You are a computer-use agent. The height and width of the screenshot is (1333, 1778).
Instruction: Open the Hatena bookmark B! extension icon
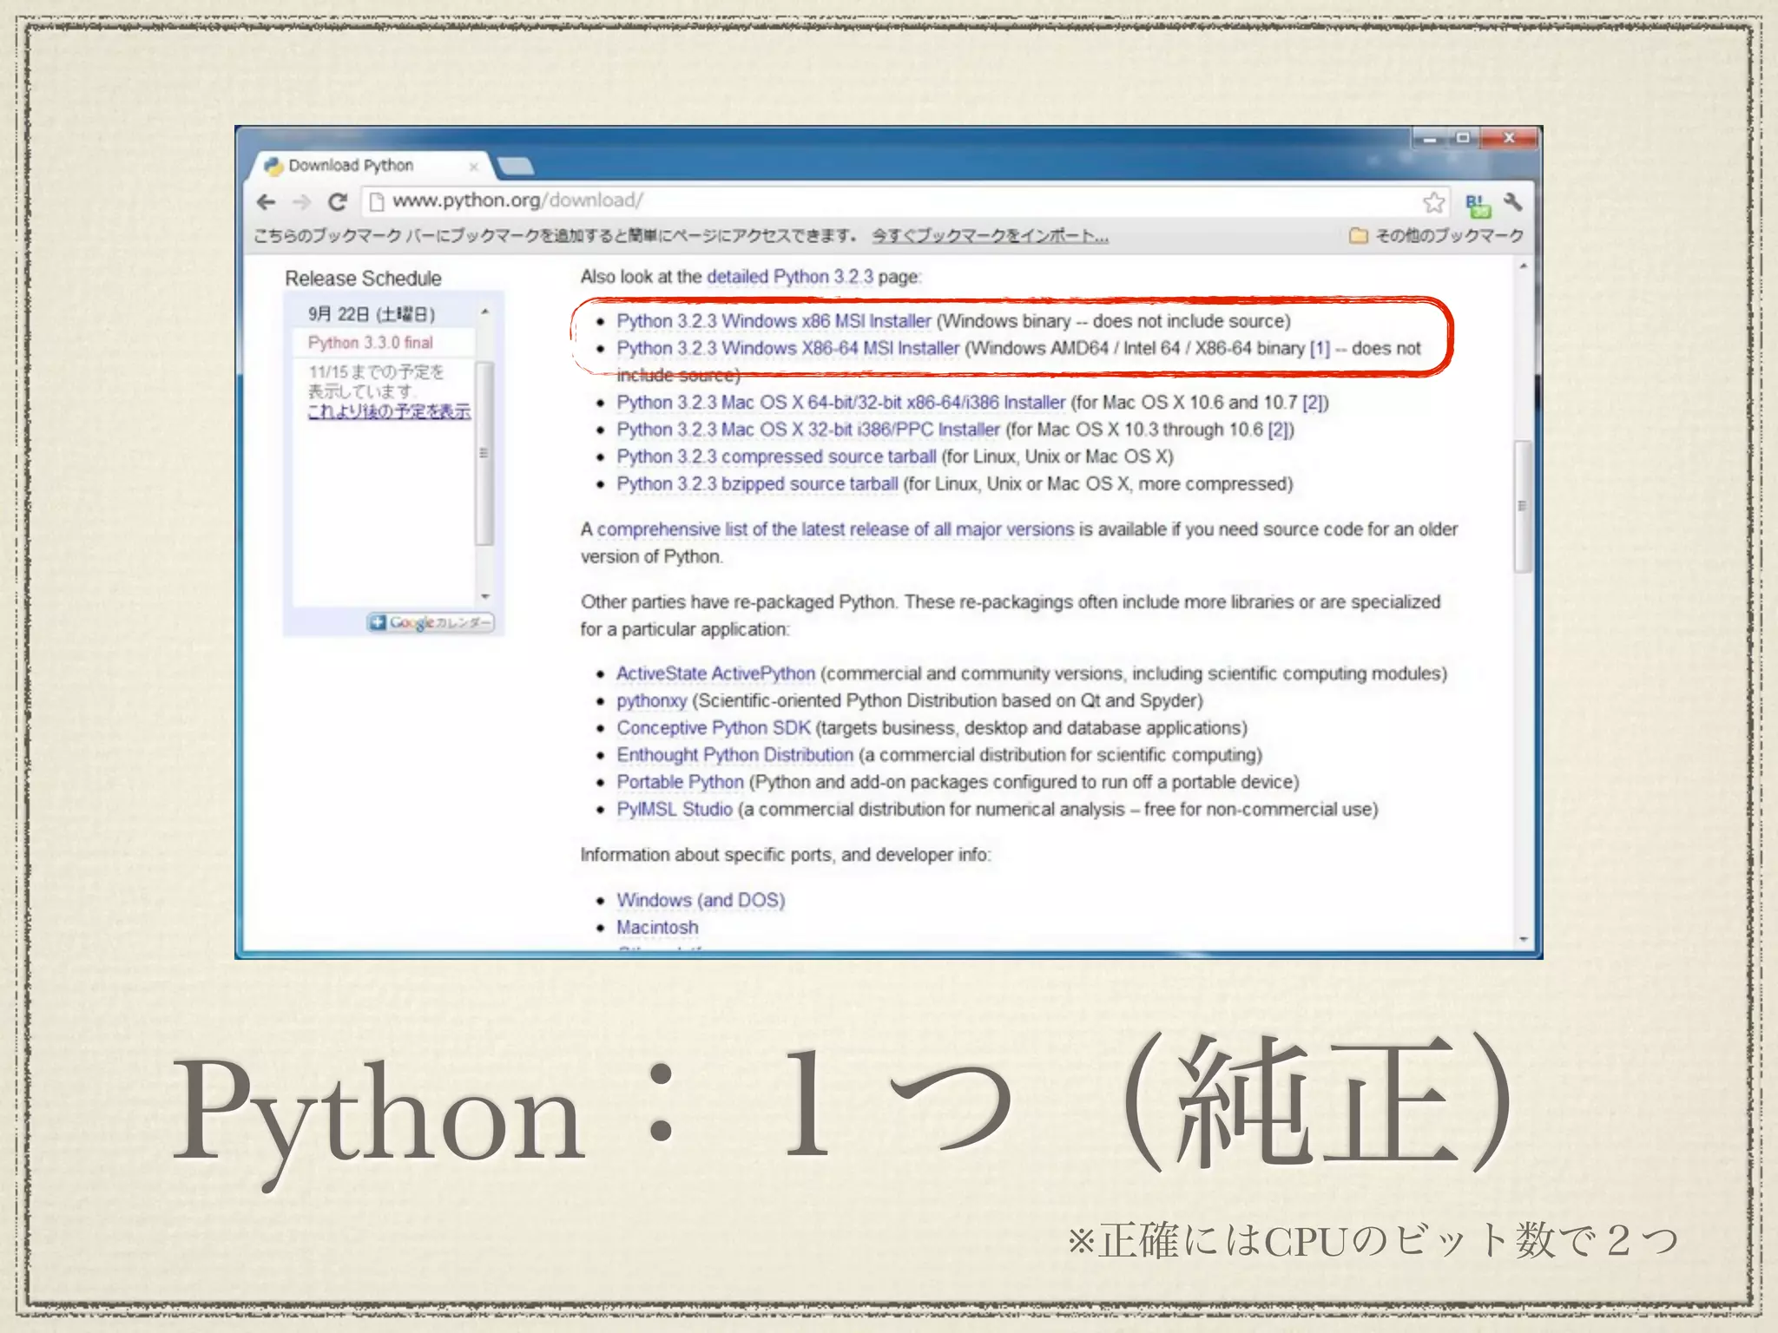1478,205
